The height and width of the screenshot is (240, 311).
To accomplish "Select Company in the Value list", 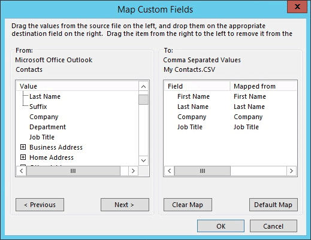I will [44, 117].
